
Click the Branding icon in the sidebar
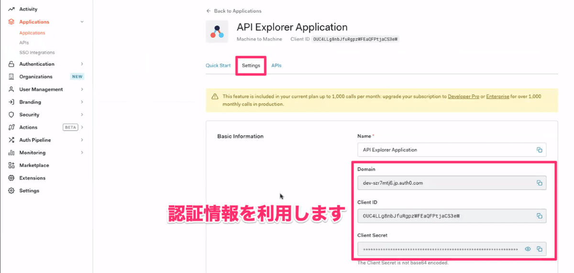pyautogui.click(x=11, y=102)
